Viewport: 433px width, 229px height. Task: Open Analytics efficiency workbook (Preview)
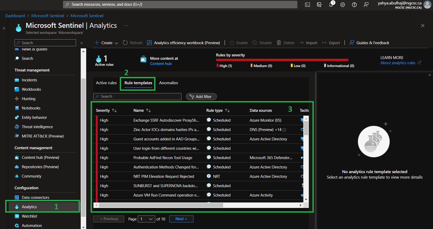[184, 43]
